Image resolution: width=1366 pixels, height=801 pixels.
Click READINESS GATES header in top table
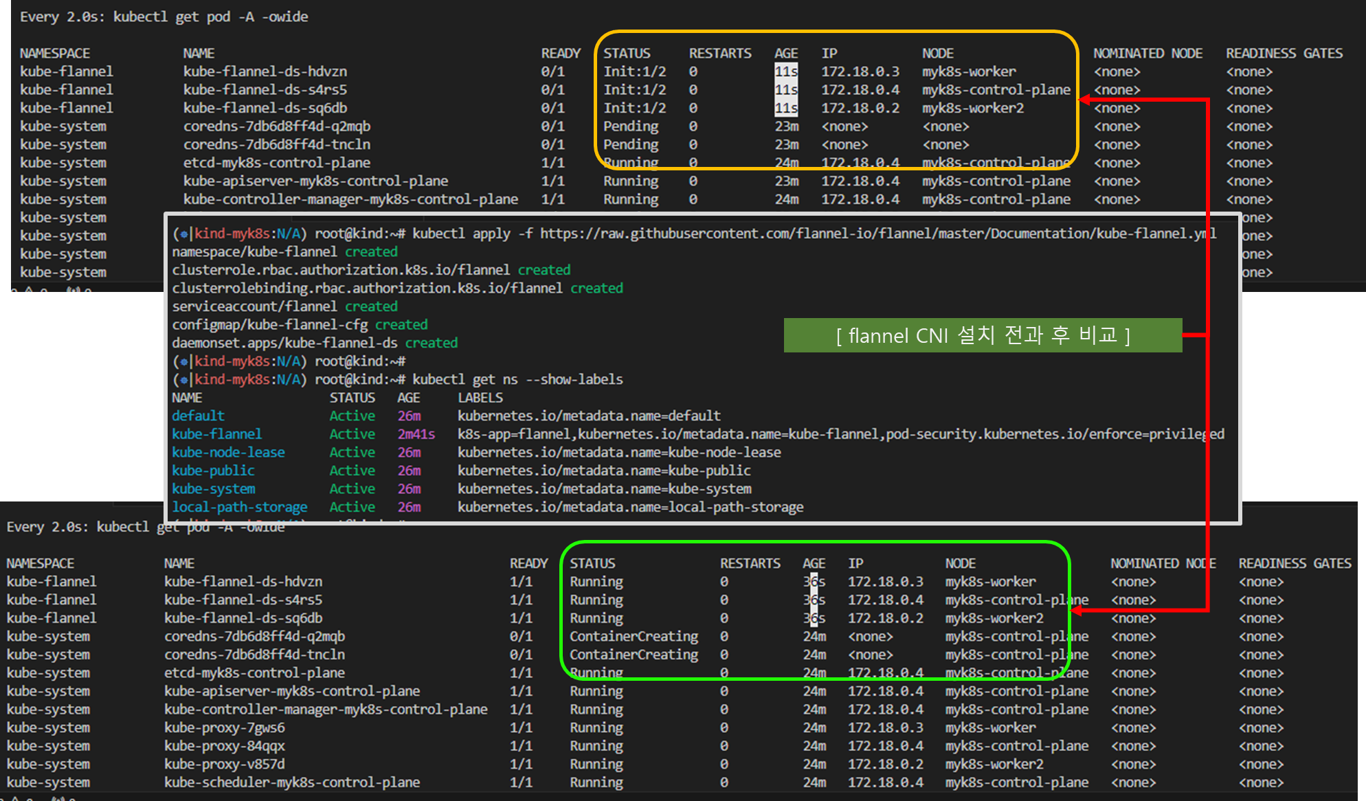[x=1284, y=53]
